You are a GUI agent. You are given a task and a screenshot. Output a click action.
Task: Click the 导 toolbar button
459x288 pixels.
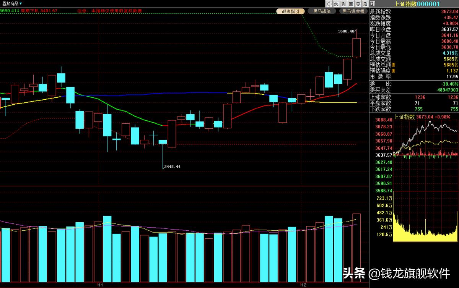coord(358,3)
